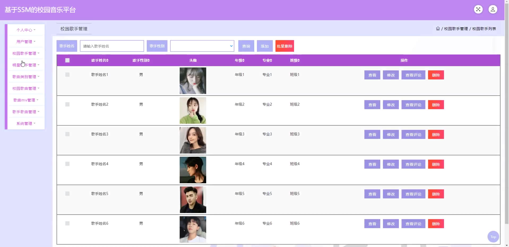Screen dimensions: 509x247
Task: Open the user profile icon in header
Action: tap(493, 10)
